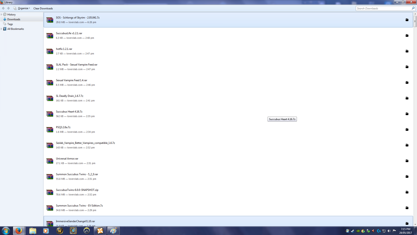Open the taskbar clock showing 7:15 PM
This screenshot has width=417, height=235.
[x=406, y=231]
